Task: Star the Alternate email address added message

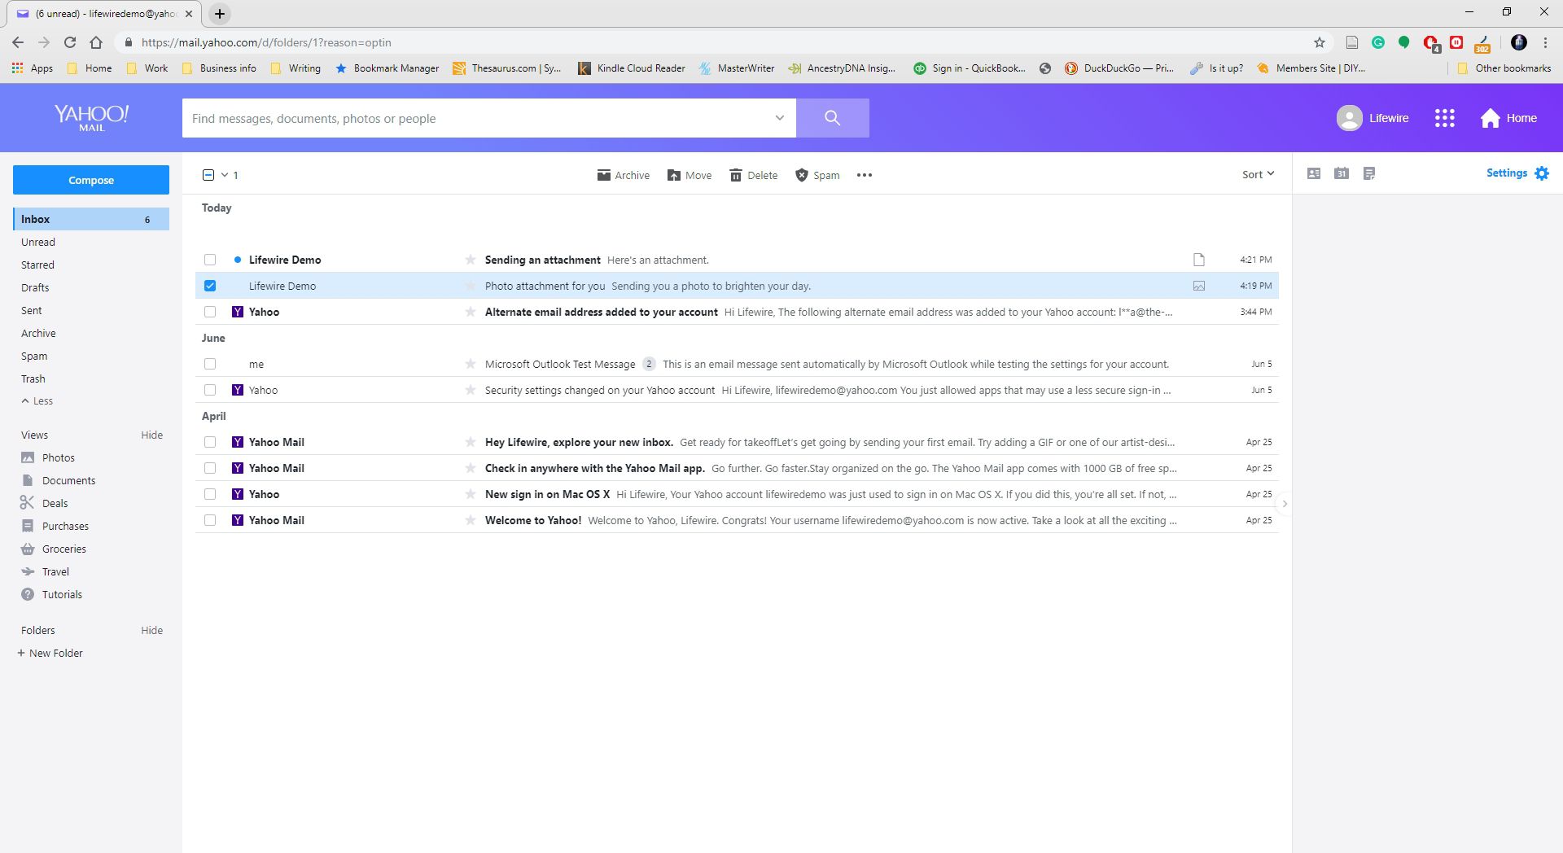Action: (470, 312)
